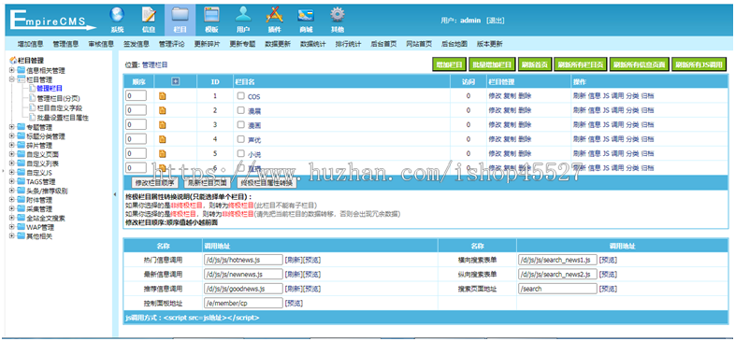
Task: Check the 漫展 column checkbox
Action: (x=240, y=110)
